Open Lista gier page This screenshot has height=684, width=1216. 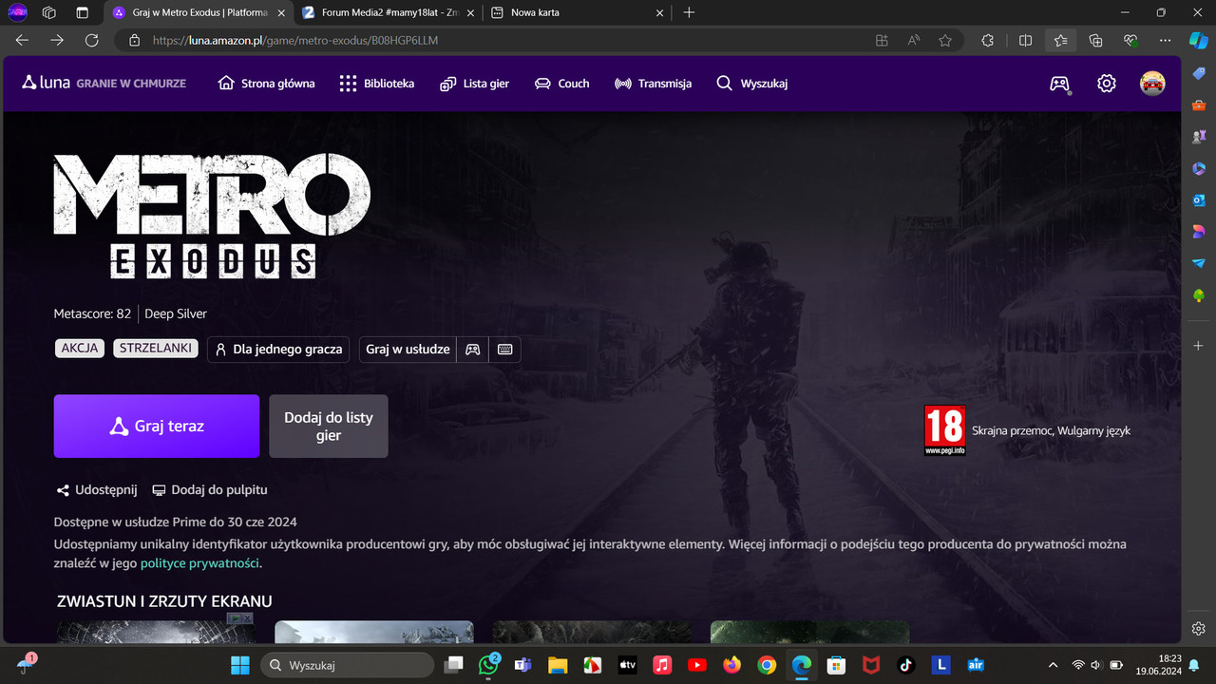pyautogui.click(x=474, y=84)
